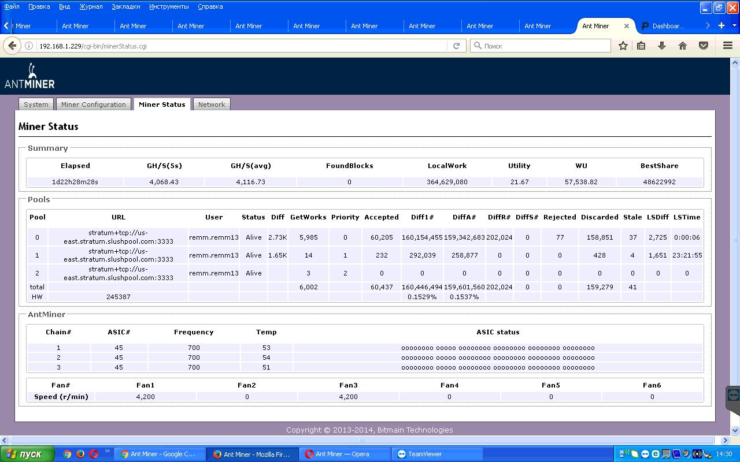Open the Закладки menu
The height and width of the screenshot is (462, 740).
[125, 6]
